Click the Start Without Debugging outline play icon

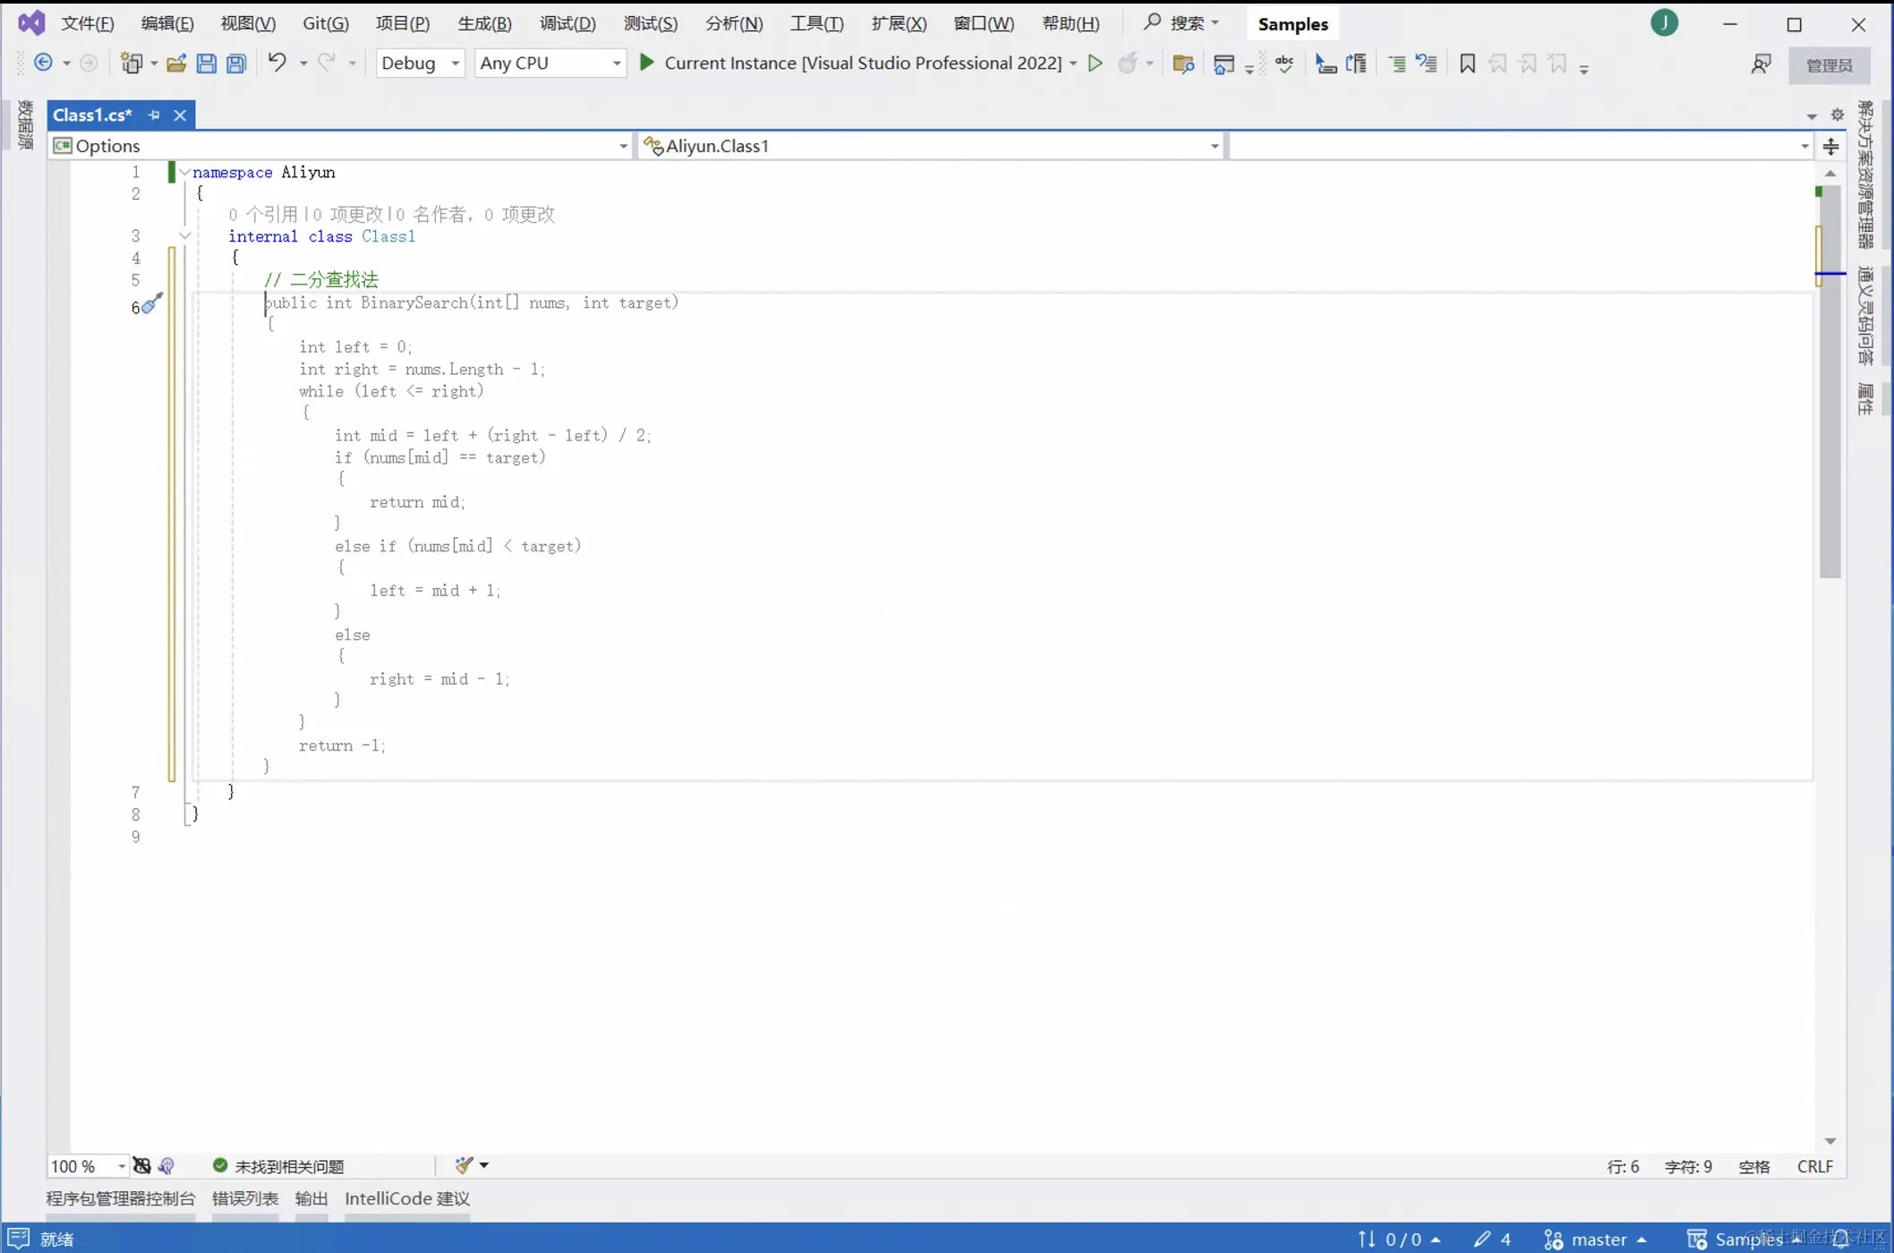click(1095, 63)
